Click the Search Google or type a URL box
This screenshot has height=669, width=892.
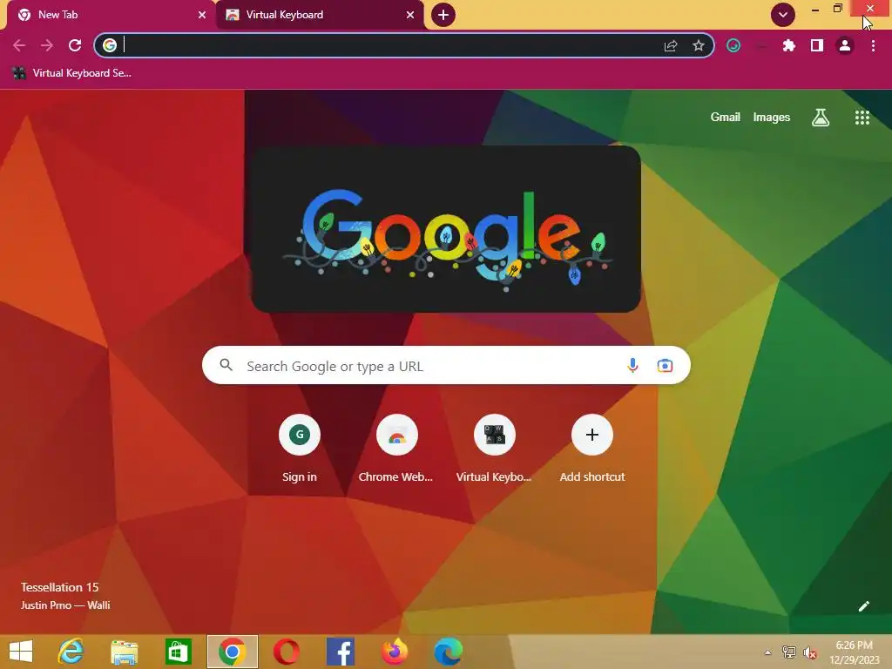point(446,365)
